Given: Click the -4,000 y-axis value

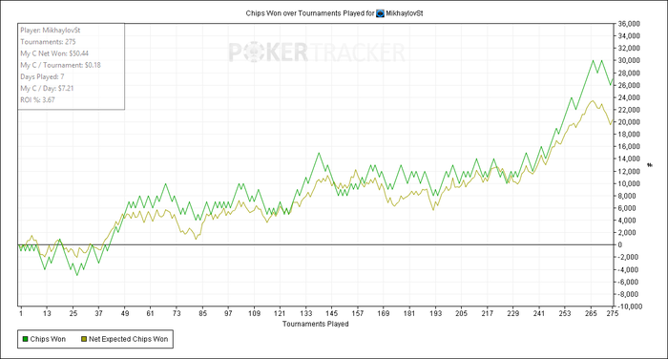Looking at the screenshot, I should click(x=628, y=269).
